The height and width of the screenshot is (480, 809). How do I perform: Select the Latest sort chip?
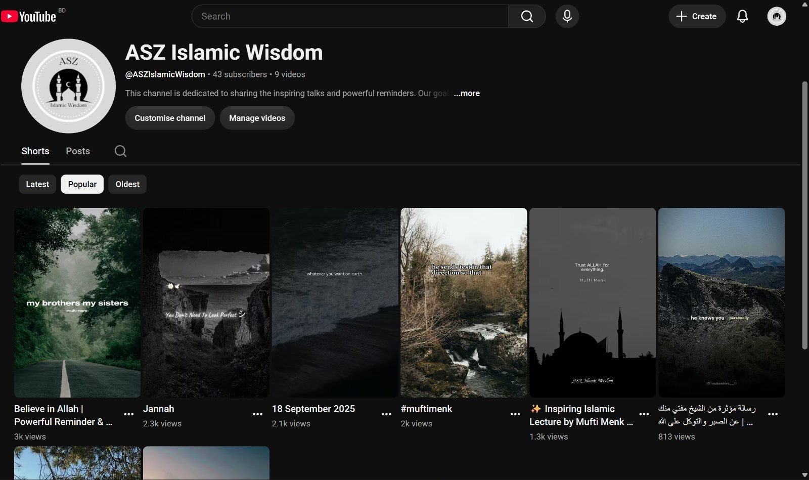(x=37, y=184)
